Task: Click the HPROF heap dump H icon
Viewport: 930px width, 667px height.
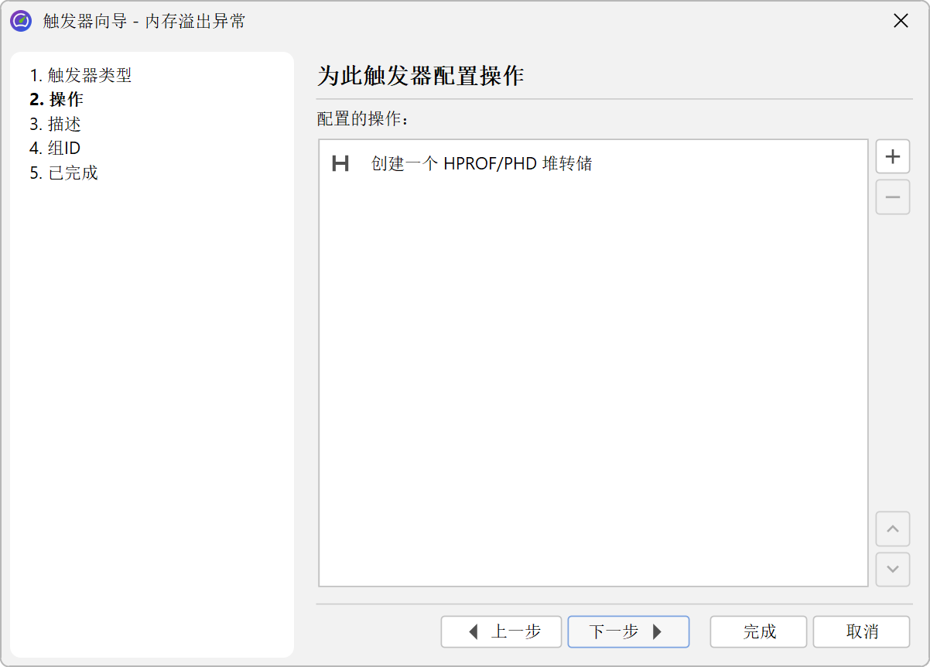Action: [x=340, y=164]
